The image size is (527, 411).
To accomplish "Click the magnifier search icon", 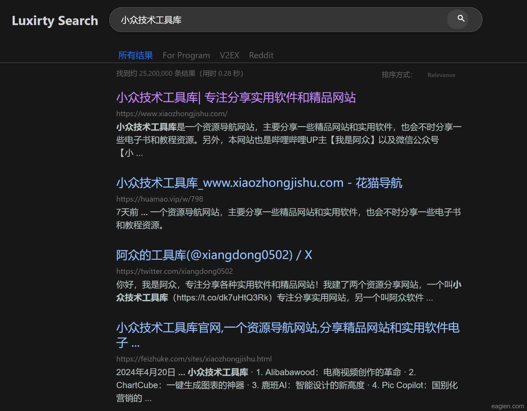I will click(461, 19).
